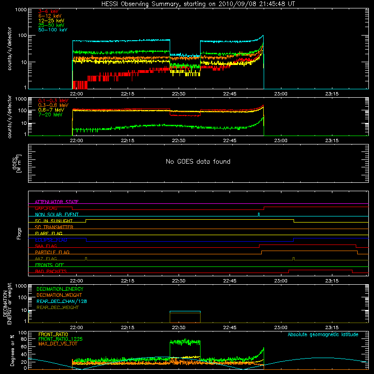The height and width of the screenshot is (374, 374).
Task: Click the yellow 12-25 keV legend entry
Action: pos(51,21)
